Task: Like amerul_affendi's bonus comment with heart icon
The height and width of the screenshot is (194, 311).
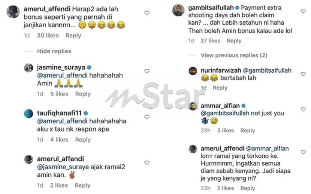Action: click(x=147, y=13)
